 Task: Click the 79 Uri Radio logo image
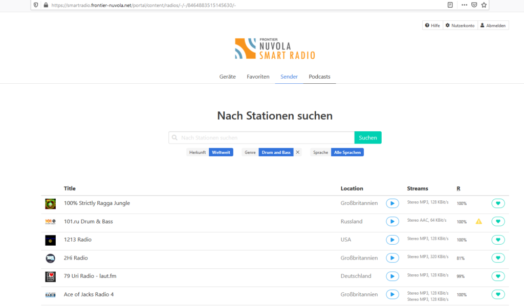click(x=51, y=277)
